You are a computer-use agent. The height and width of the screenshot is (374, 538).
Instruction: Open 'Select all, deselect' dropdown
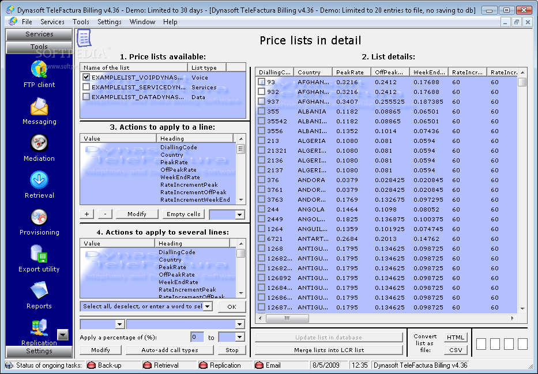207,307
